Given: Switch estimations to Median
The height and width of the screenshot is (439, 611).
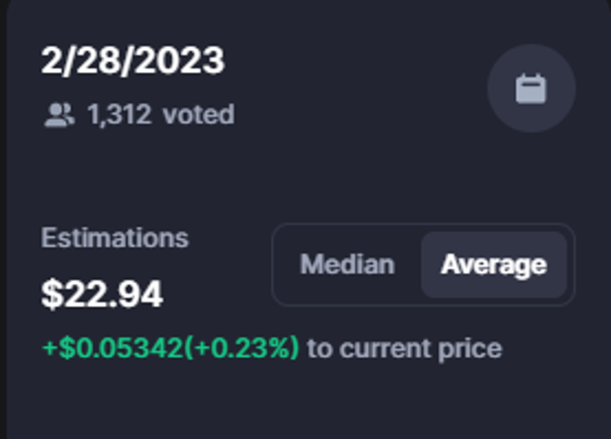Looking at the screenshot, I should pos(347,264).
